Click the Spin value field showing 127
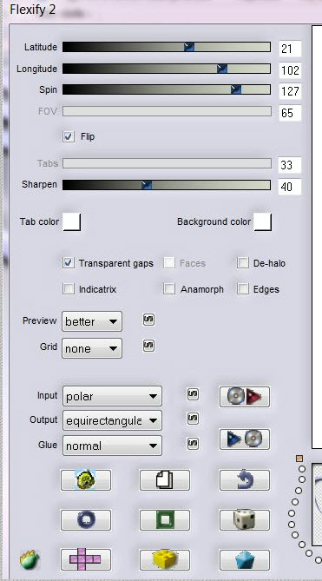 (290, 91)
